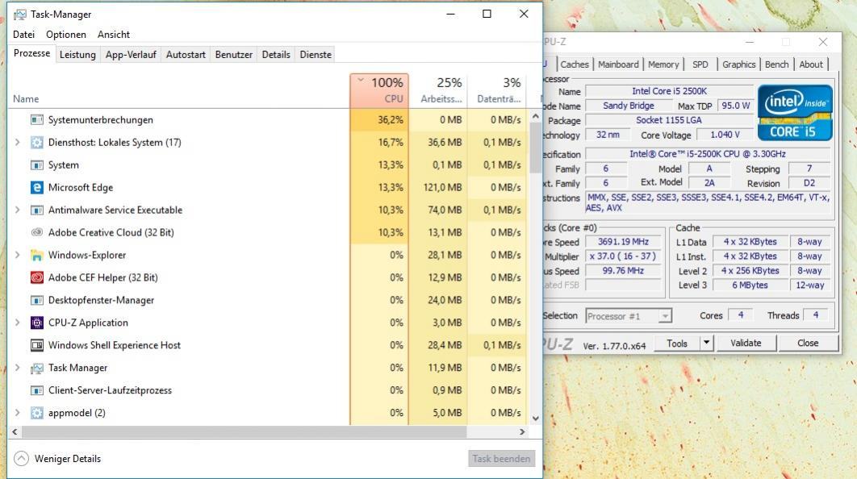Expand the appmodel (2) group
Viewport: 857px width, 479px height.
[x=18, y=413]
